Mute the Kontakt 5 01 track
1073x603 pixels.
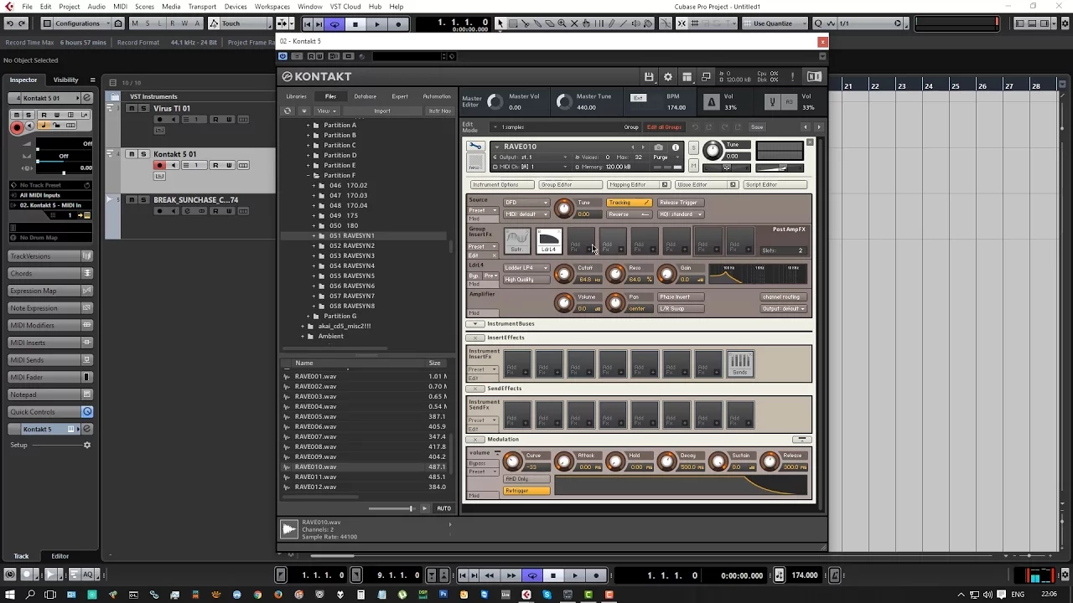(x=132, y=154)
